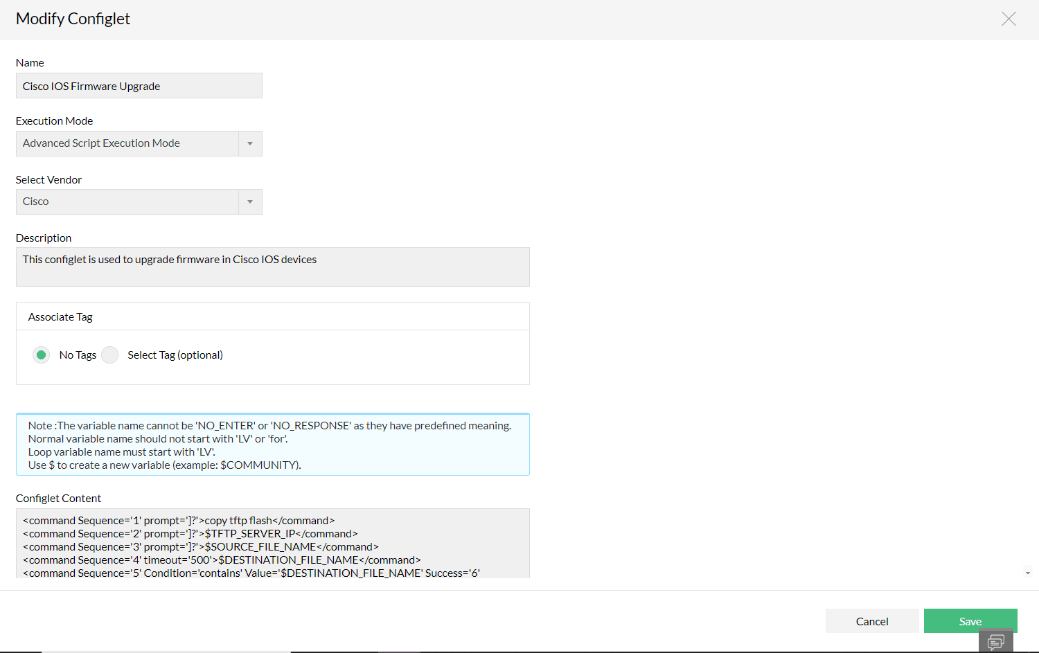
Task: Place cursor on the copy tftp flash command line
Action: 179,521
